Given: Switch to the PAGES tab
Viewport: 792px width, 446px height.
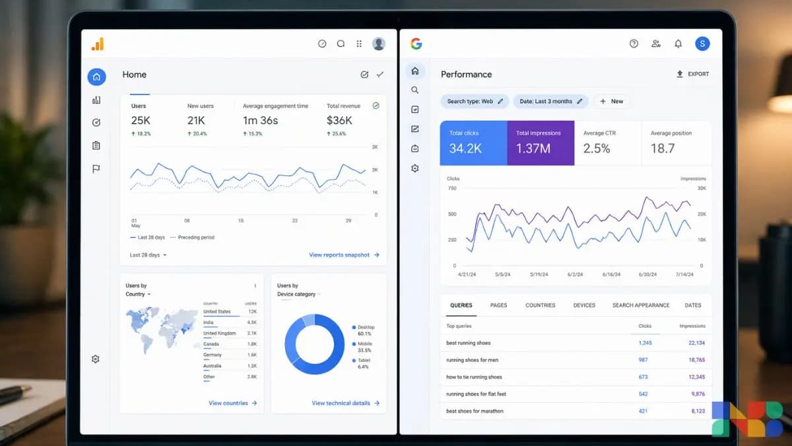Looking at the screenshot, I should tap(498, 305).
